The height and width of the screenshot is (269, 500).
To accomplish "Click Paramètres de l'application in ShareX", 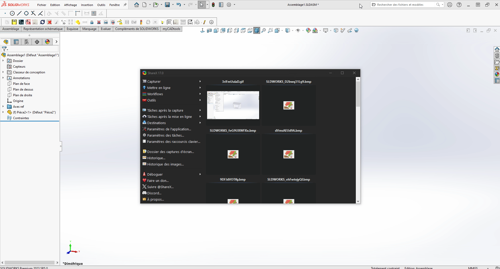I will 169,129.
